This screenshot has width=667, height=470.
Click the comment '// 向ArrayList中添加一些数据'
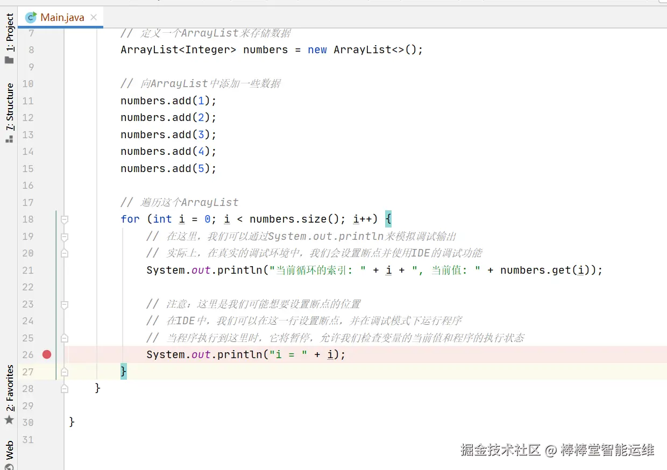pyautogui.click(x=201, y=83)
